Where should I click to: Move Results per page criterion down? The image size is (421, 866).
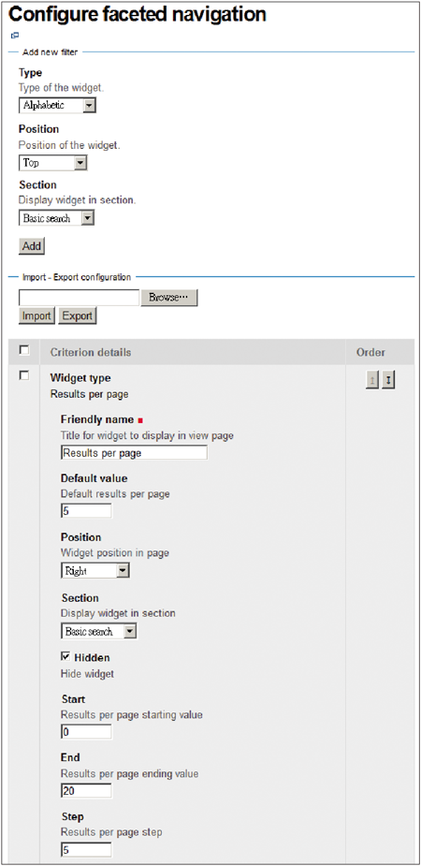(x=388, y=381)
